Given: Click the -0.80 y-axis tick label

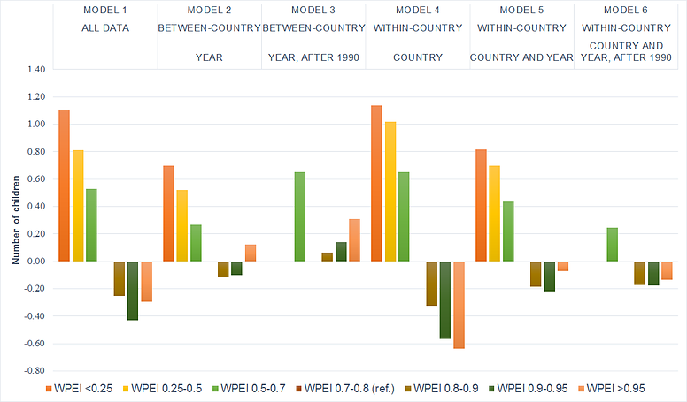Looking at the screenshot, I should pos(35,370).
